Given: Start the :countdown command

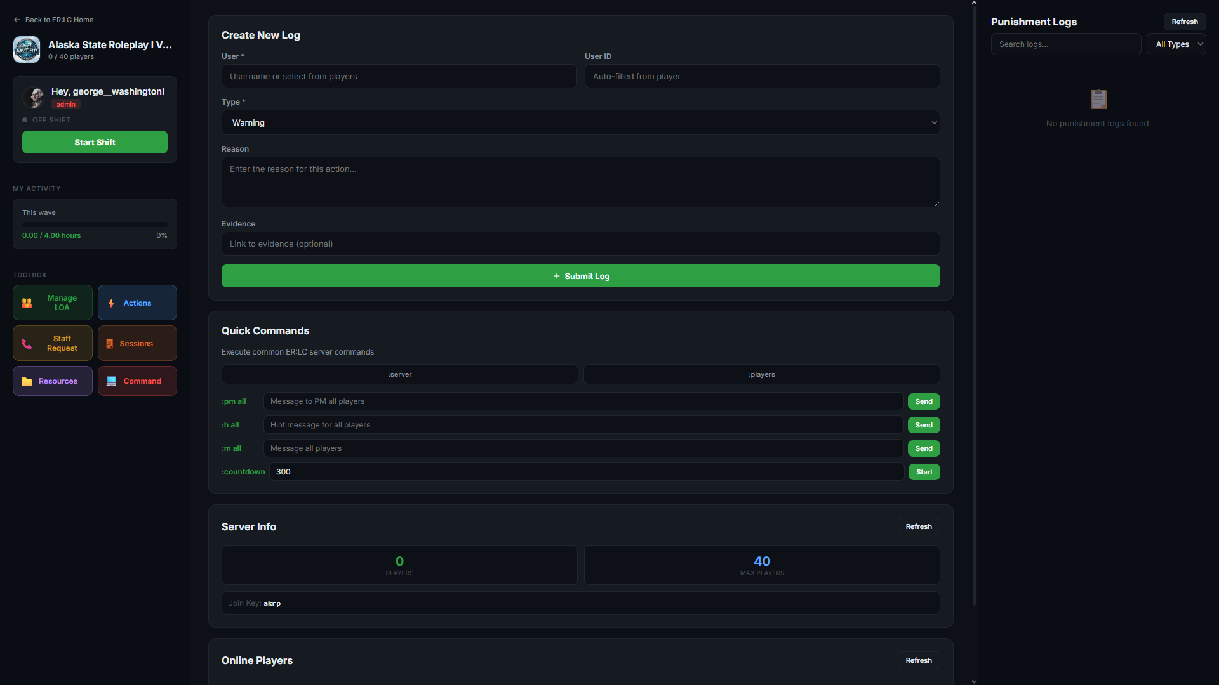Looking at the screenshot, I should pos(924,472).
